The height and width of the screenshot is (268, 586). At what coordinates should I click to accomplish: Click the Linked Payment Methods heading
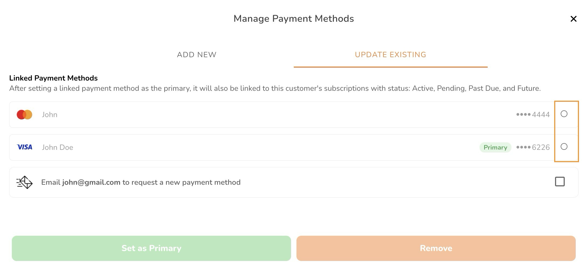click(53, 78)
